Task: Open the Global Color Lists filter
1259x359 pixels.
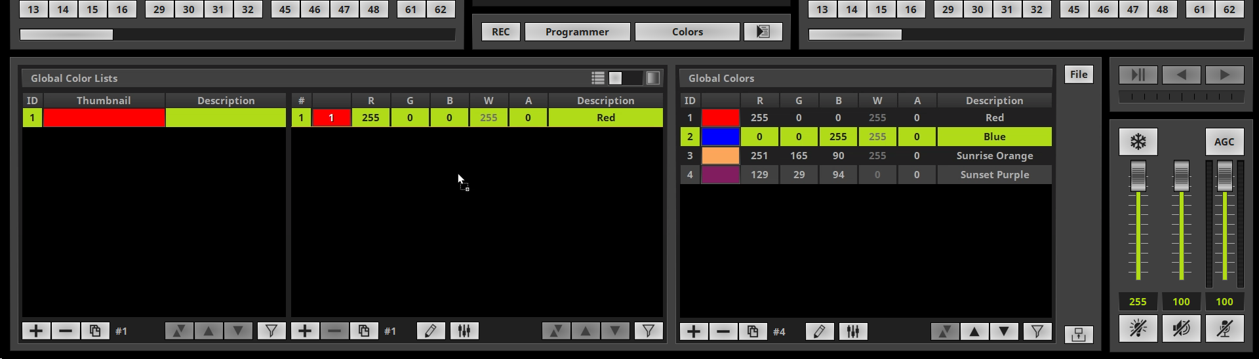Action: 271,331
